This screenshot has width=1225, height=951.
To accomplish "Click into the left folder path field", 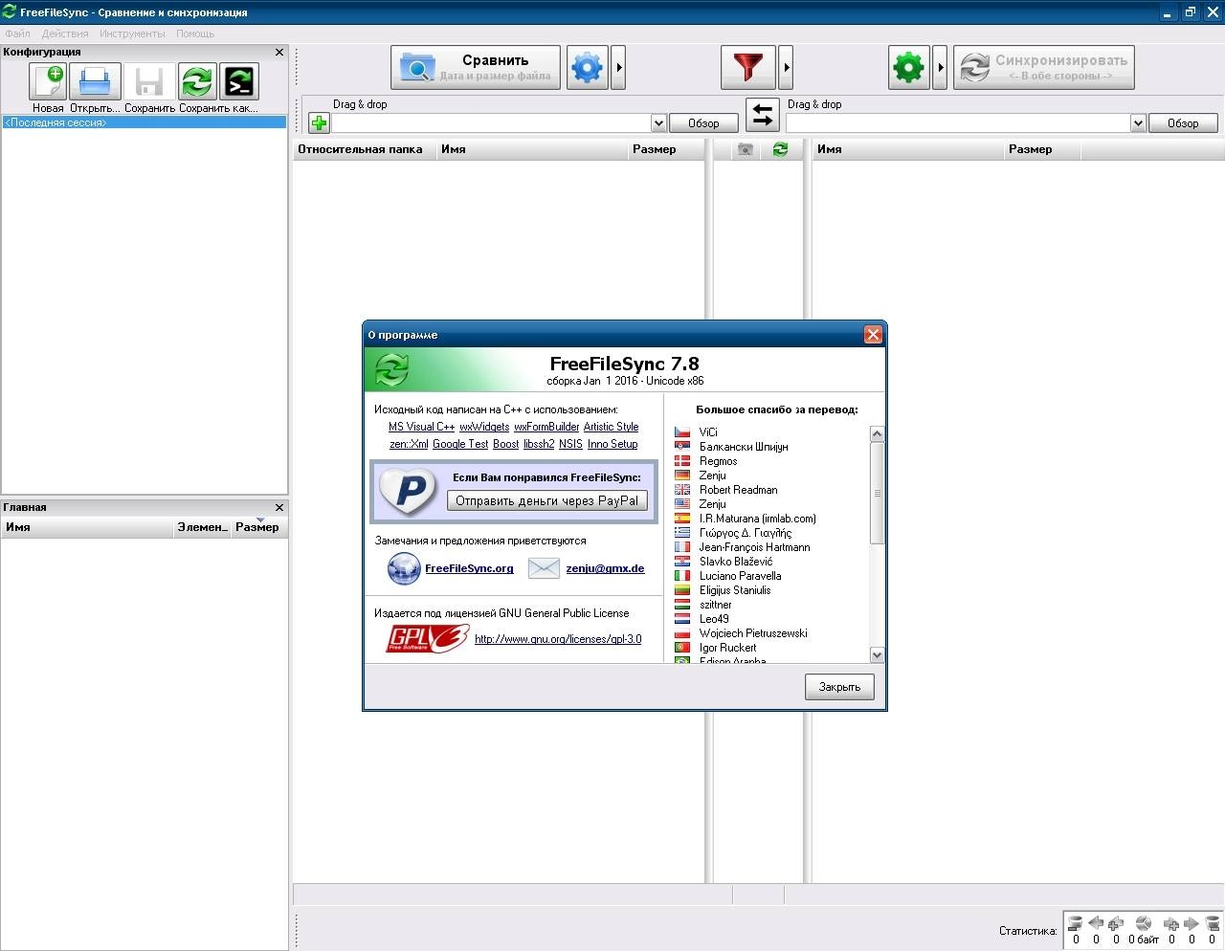I will pyautogui.click(x=491, y=122).
